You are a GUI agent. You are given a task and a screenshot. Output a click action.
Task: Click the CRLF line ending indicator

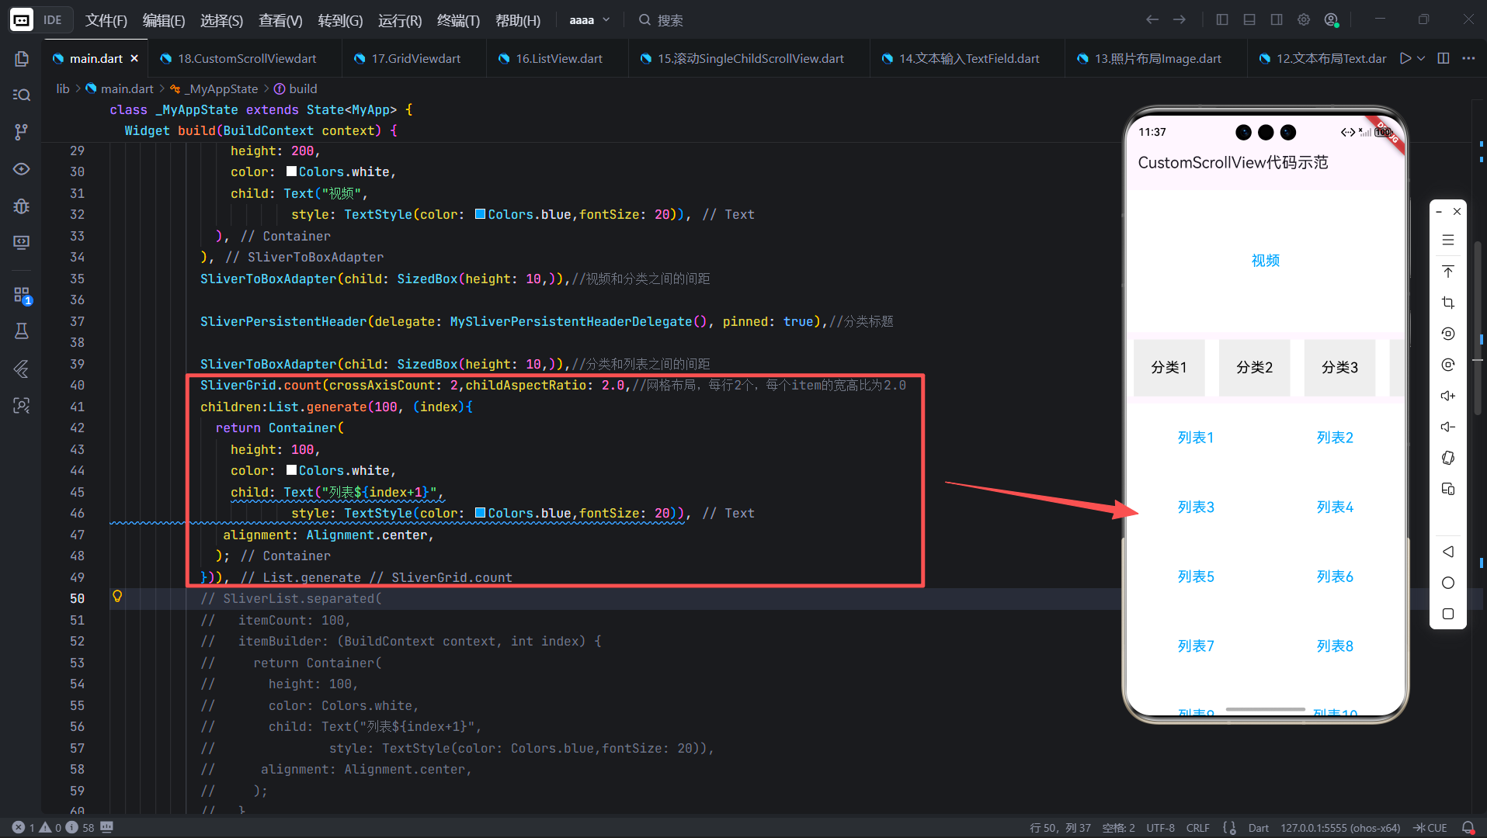click(x=1197, y=828)
